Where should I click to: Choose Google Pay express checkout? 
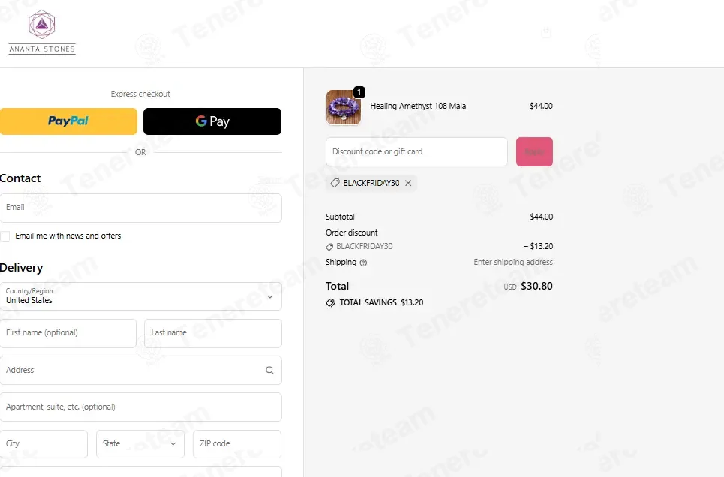point(212,121)
